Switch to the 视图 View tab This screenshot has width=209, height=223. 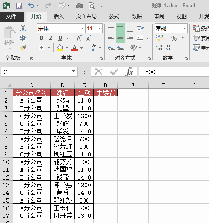click(x=182, y=17)
